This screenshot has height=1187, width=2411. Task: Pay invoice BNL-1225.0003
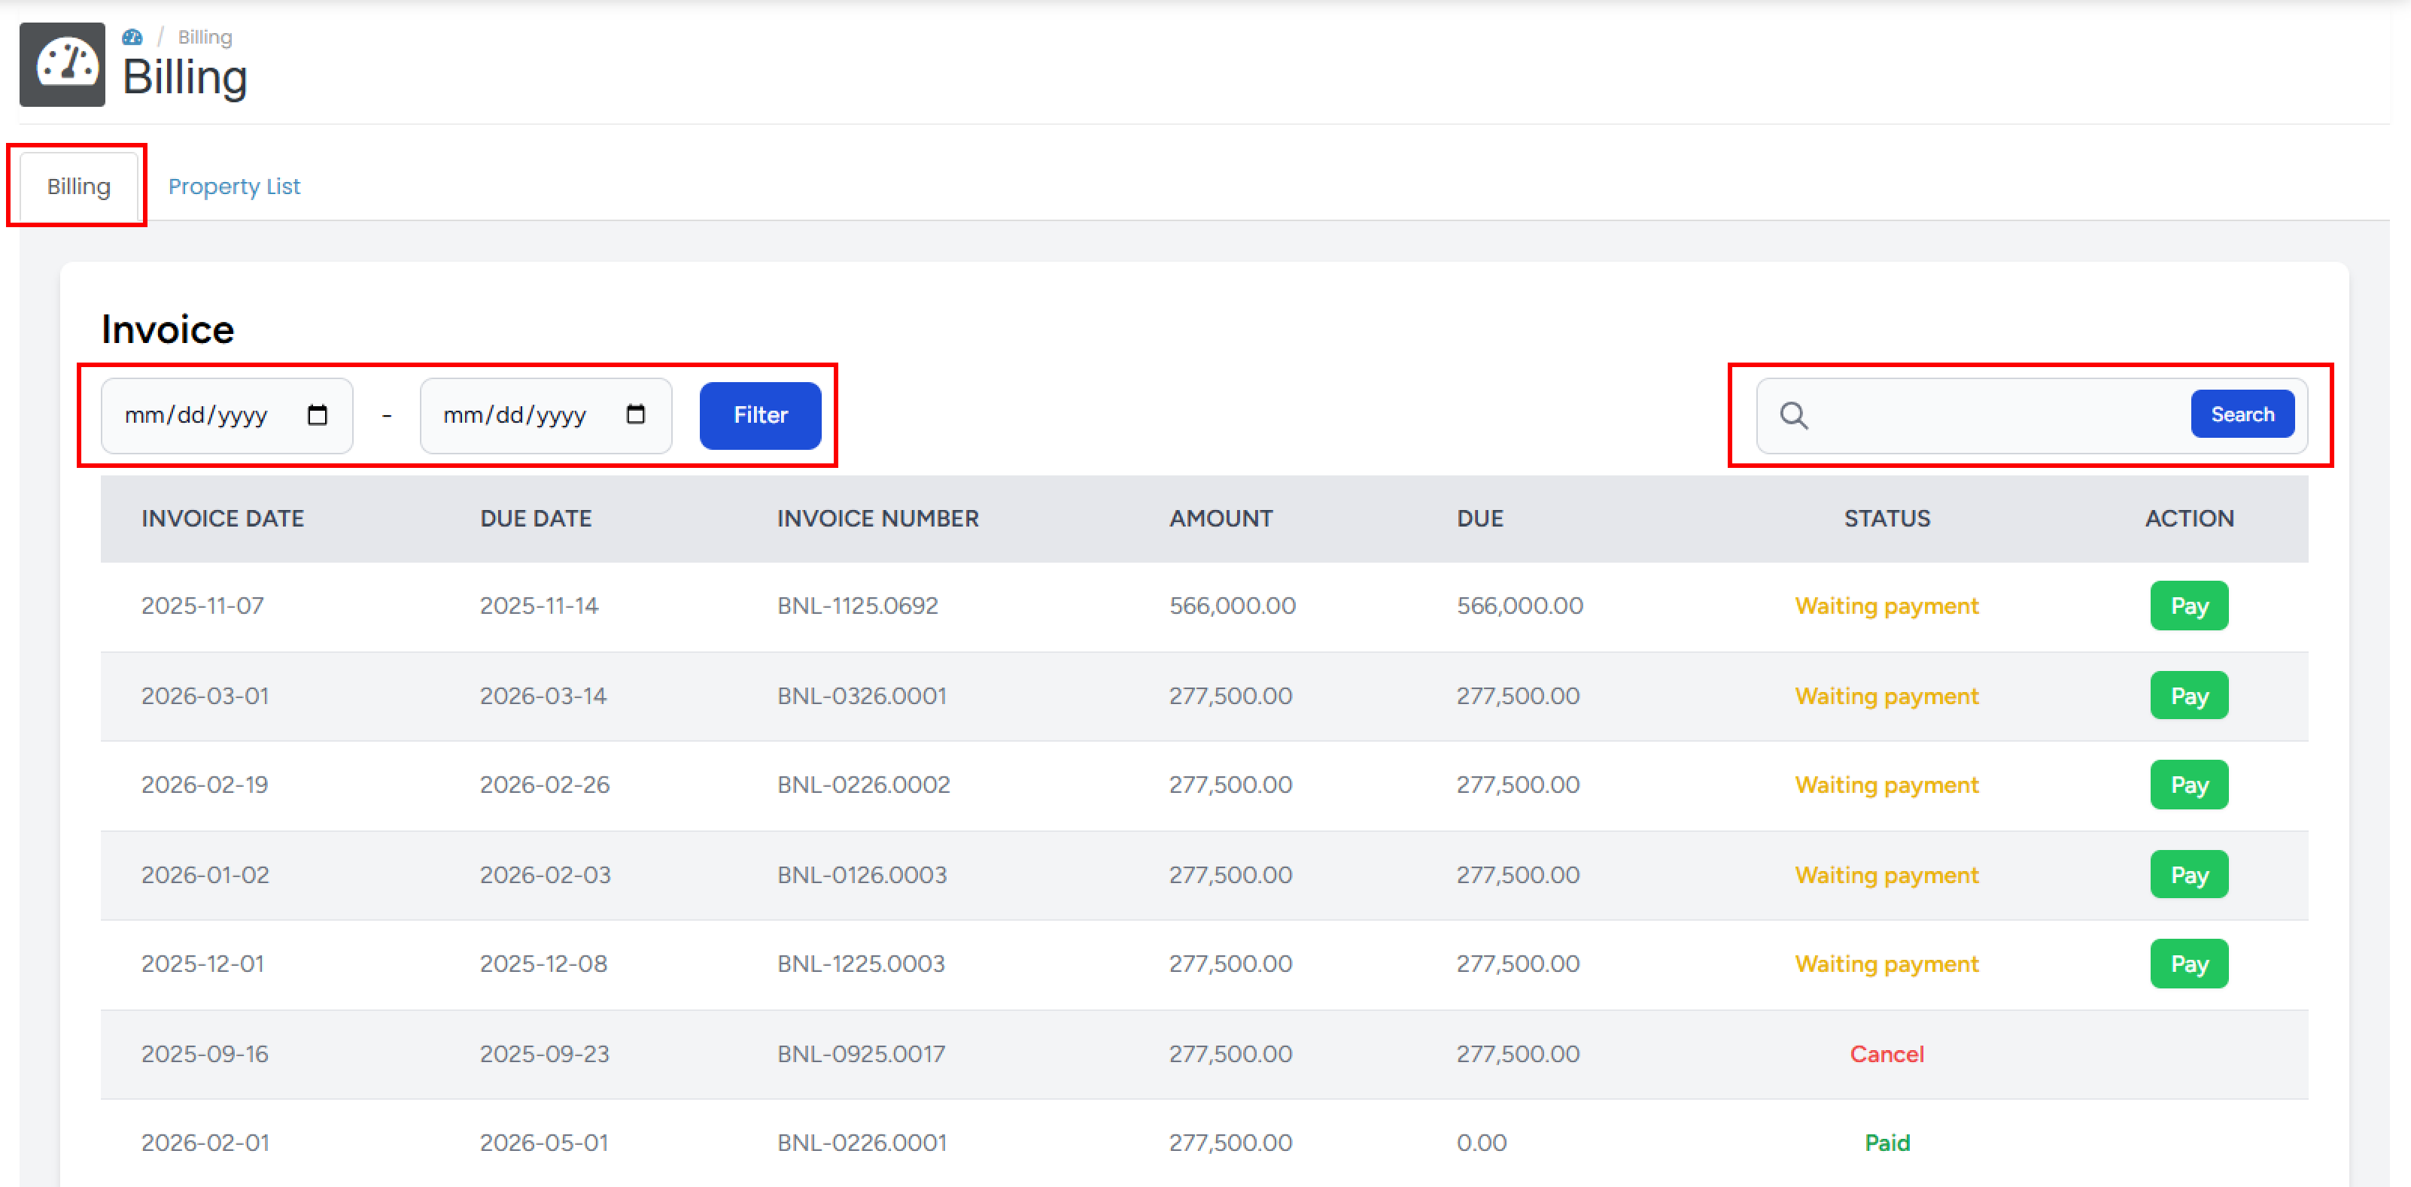2188,964
